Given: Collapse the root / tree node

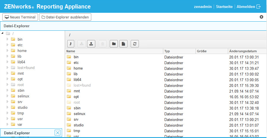Looking at the screenshot, I should tap(3, 34).
